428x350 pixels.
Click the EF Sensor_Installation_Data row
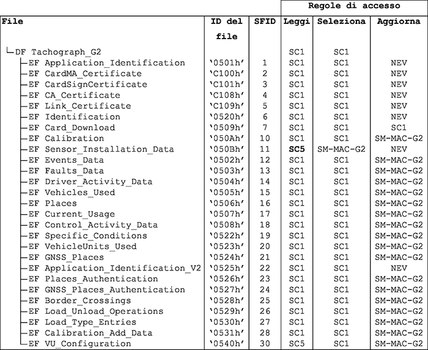[101, 149]
